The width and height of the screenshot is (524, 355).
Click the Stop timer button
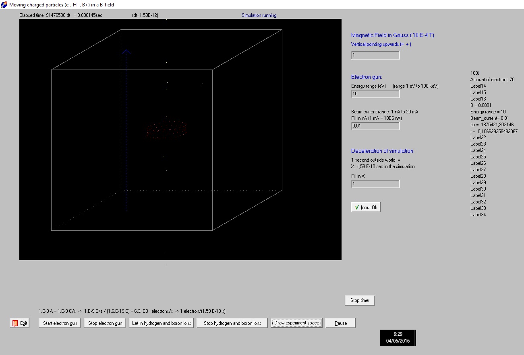pyautogui.click(x=360, y=300)
